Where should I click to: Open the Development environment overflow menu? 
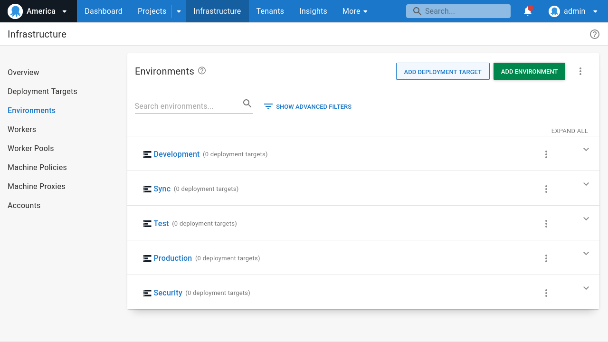click(546, 154)
